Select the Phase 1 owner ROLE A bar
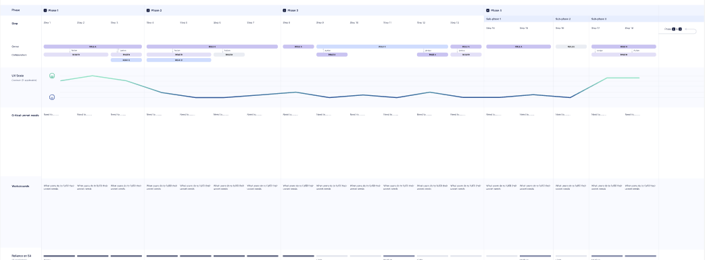Image resolution: width=705 pixels, height=260 pixels. [x=93, y=46]
